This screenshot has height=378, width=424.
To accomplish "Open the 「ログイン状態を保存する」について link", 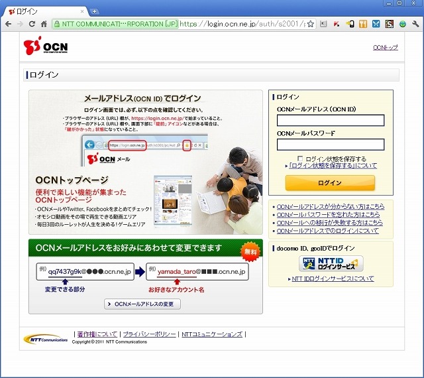I will click(x=333, y=166).
